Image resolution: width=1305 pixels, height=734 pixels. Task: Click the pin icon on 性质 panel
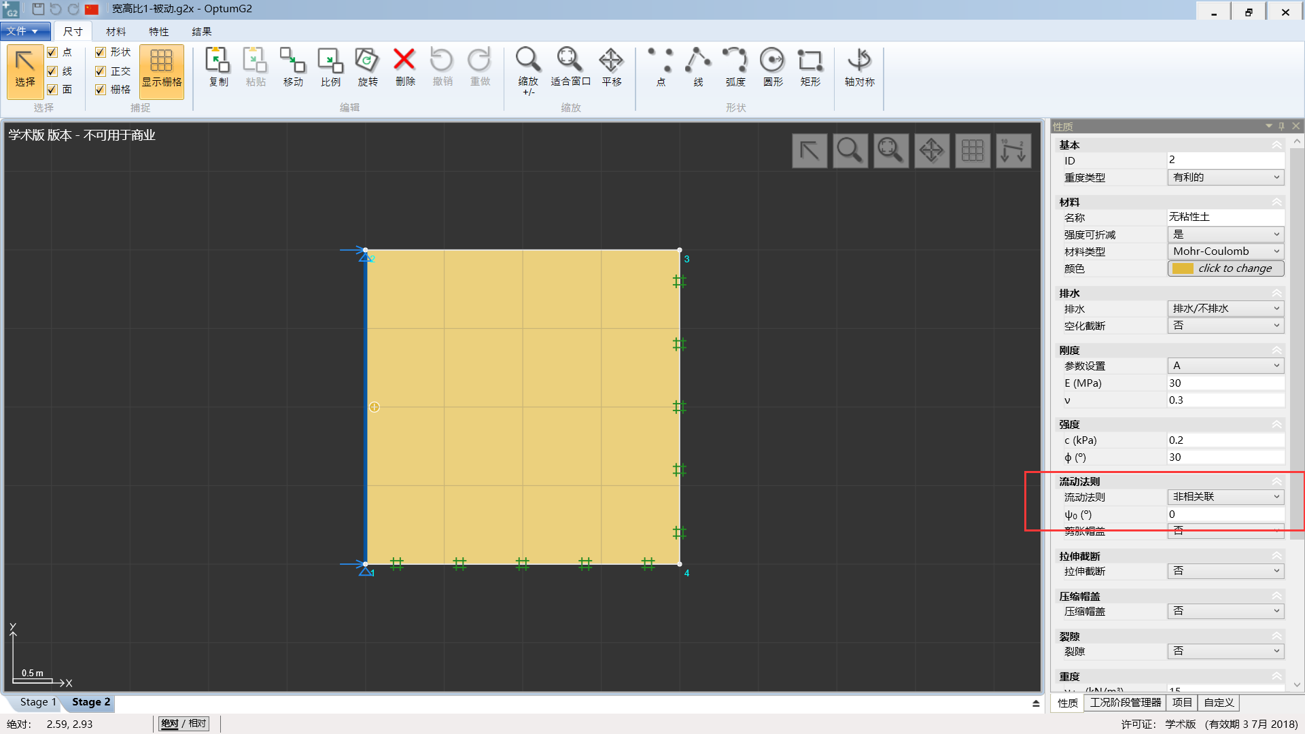[1281, 126]
